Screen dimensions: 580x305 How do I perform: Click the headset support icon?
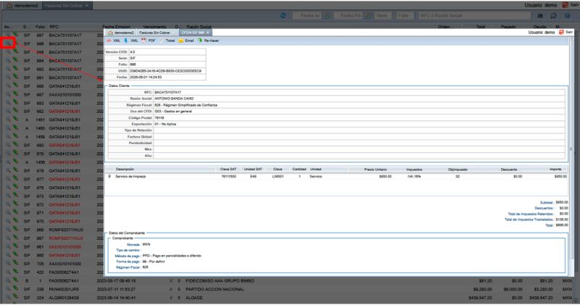(x=554, y=15)
